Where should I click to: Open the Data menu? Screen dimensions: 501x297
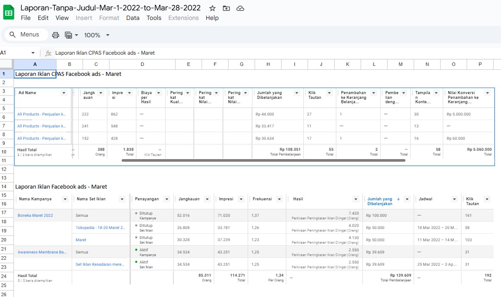coord(133,18)
